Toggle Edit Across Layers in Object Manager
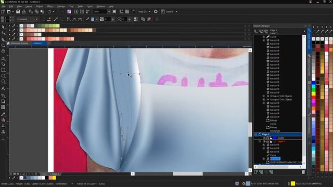 click(261, 32)
